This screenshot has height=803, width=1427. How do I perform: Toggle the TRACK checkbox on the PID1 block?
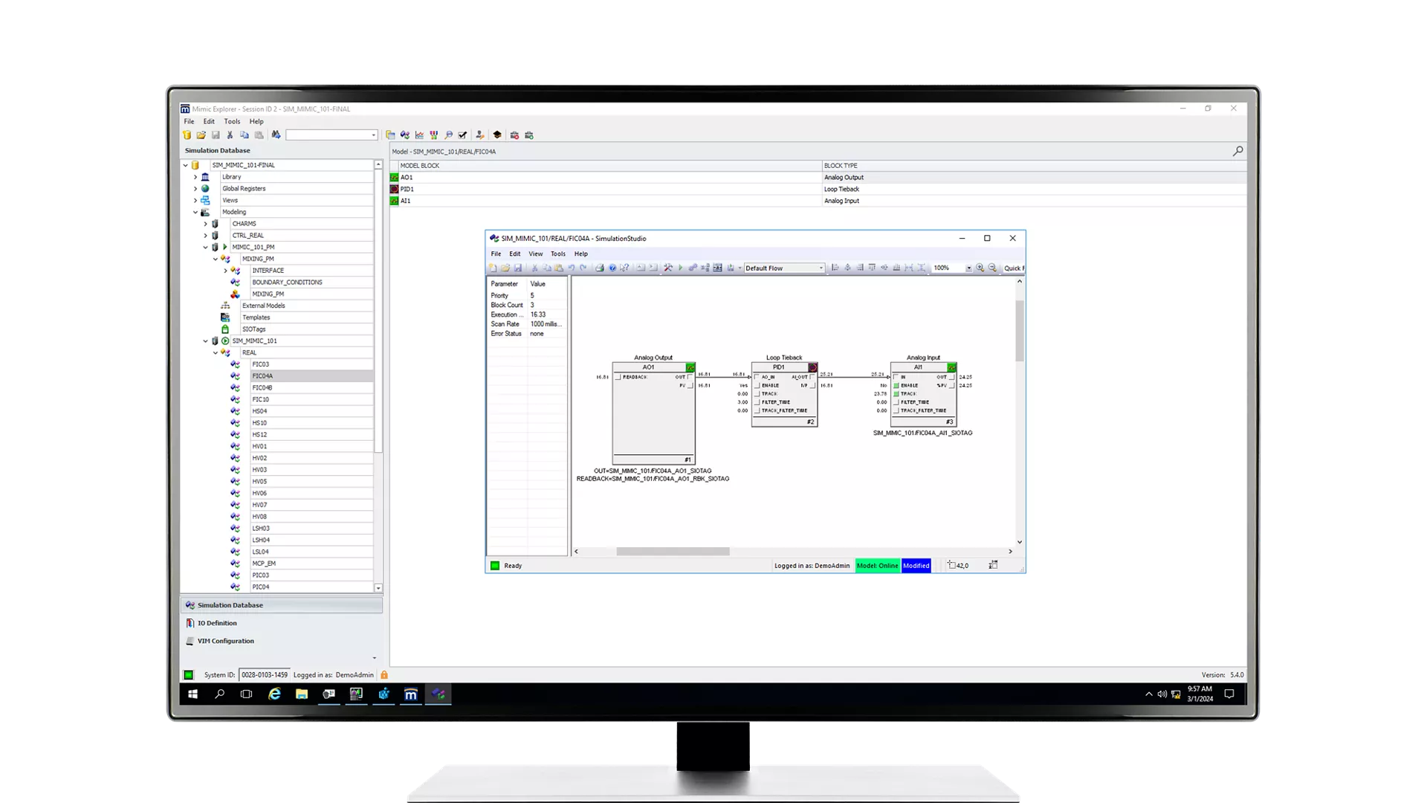click(757, 393)
